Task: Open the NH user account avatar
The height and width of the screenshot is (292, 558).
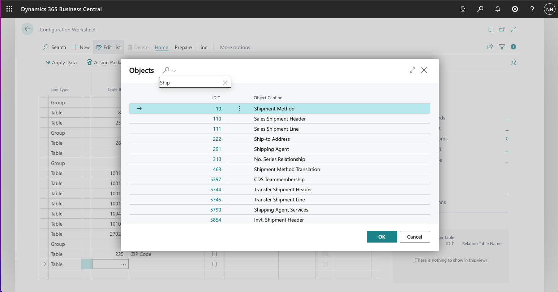Action: pos(549,9)
